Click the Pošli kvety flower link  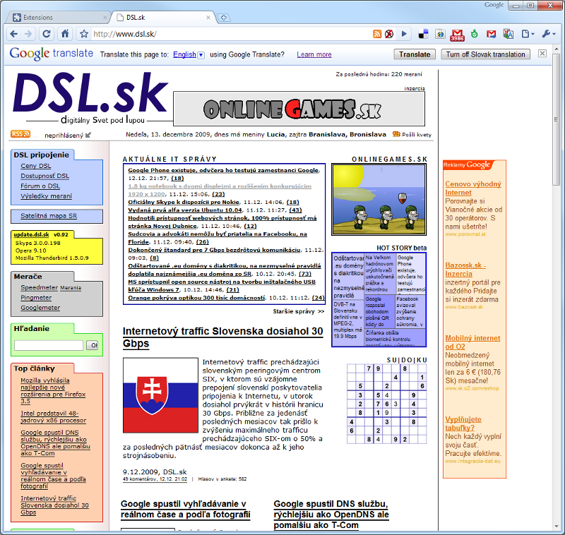click(412, 135)
